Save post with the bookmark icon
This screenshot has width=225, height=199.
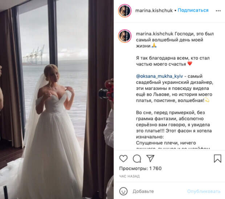click(x=217, y=159)
